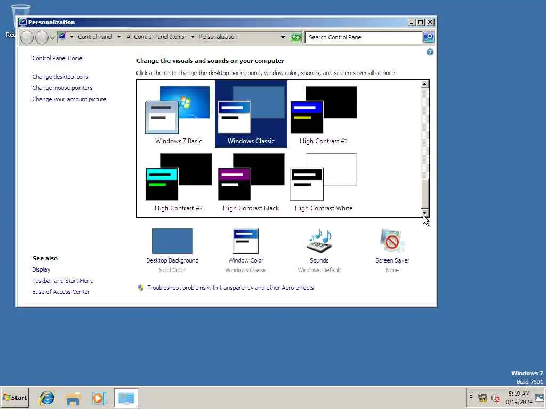Click the refresh button beside address bar
The width and height of the screenshot is (546, 409).
click(x=295, y=37)
